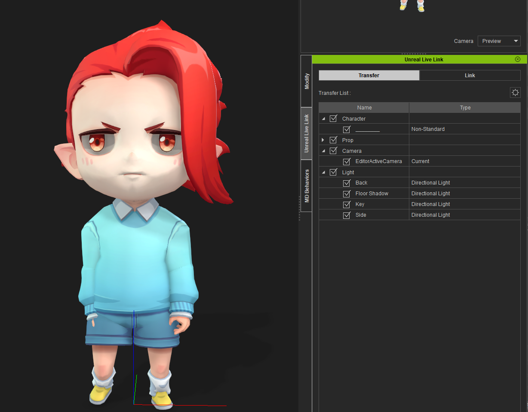Open the Camera Preview dropdown

click(x=499, y=41)
